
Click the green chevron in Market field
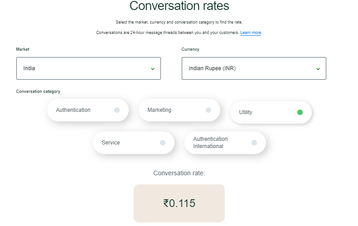click(153, 69)
